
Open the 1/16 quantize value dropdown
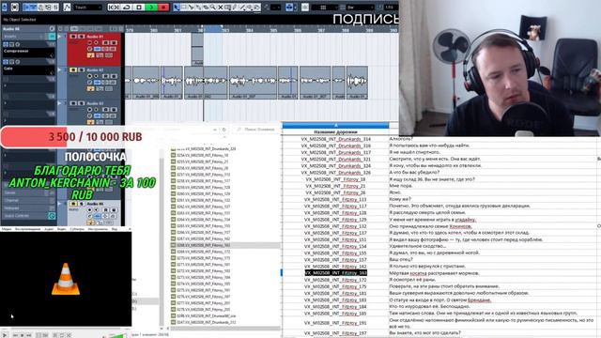[x=391, y=8]
